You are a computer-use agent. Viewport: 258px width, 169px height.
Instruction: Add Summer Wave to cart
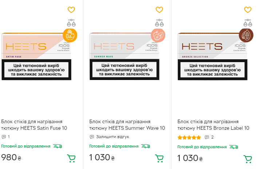(159, 158)
